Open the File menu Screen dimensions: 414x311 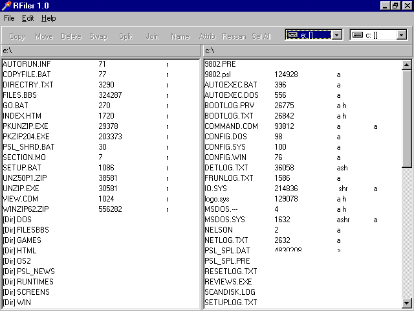tap(9, 18)
